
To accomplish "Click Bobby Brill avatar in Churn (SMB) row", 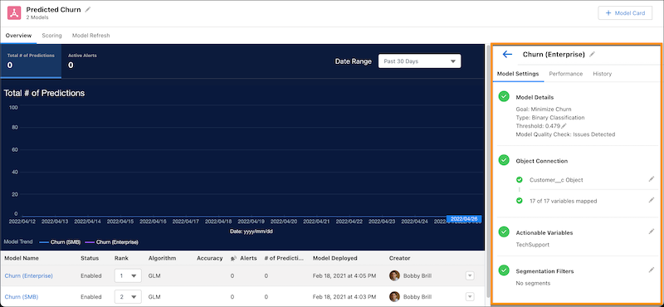I will [x=395, y=296].
